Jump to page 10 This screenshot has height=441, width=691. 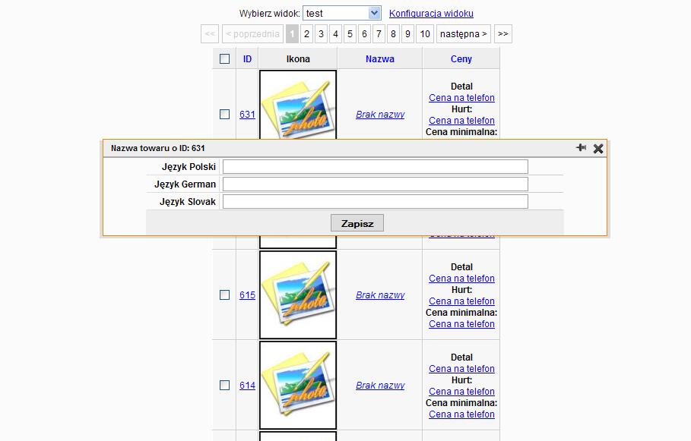tap(425, 34)
